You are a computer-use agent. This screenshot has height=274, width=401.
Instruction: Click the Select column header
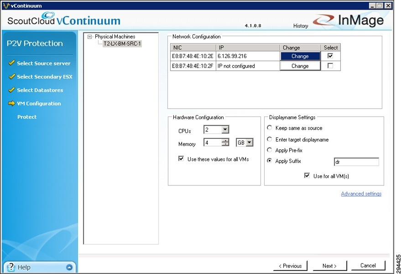[331, 47]
